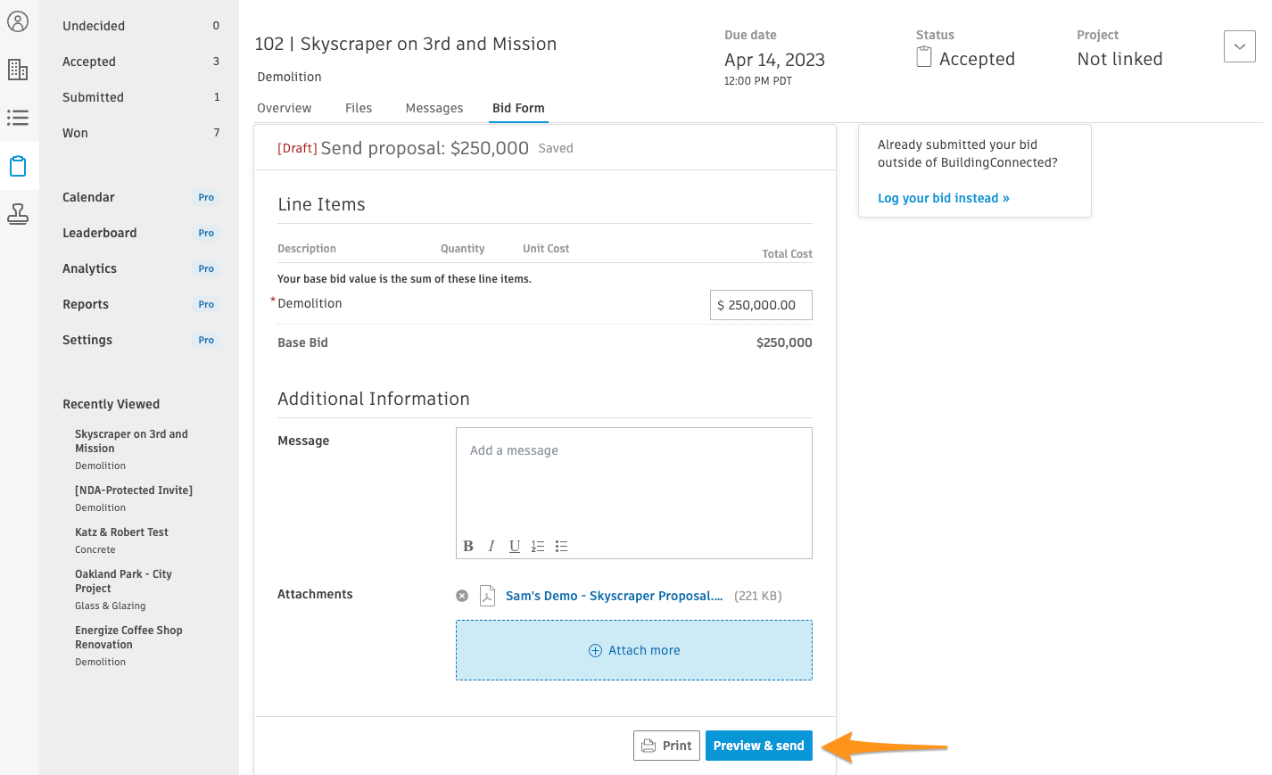
Task: Remove the attached Skyscraper Proposal file
Action: coord(462,596)
